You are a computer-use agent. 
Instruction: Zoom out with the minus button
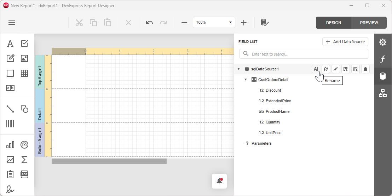click(184, 23)
